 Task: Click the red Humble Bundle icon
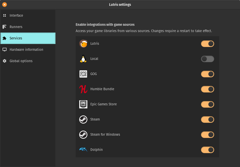(83, 89)
